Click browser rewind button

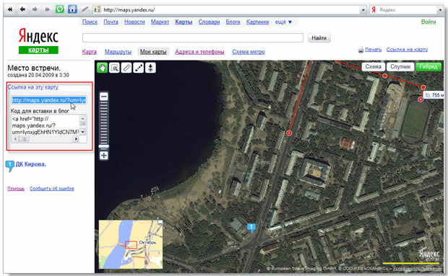pyautogui.click(x=10, y=9)
